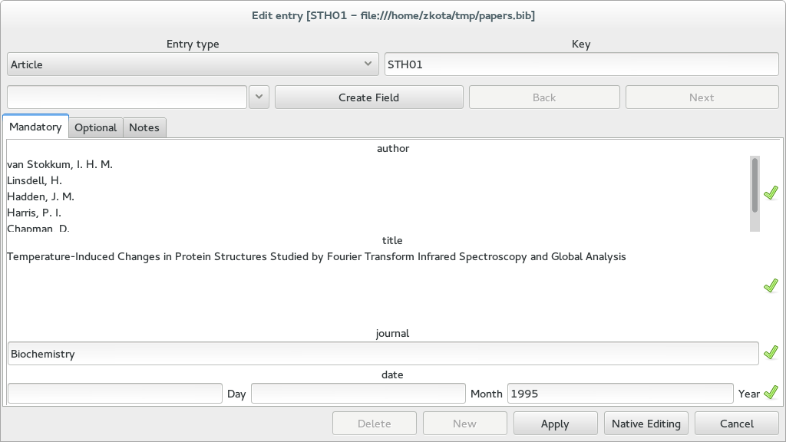Click the new field name combo box
The height and width of the screenshot is (442, 786).
pos(127,97)
